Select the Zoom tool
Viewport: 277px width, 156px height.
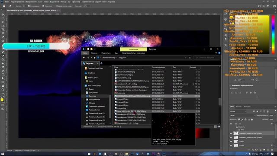[x=3, y=90]
